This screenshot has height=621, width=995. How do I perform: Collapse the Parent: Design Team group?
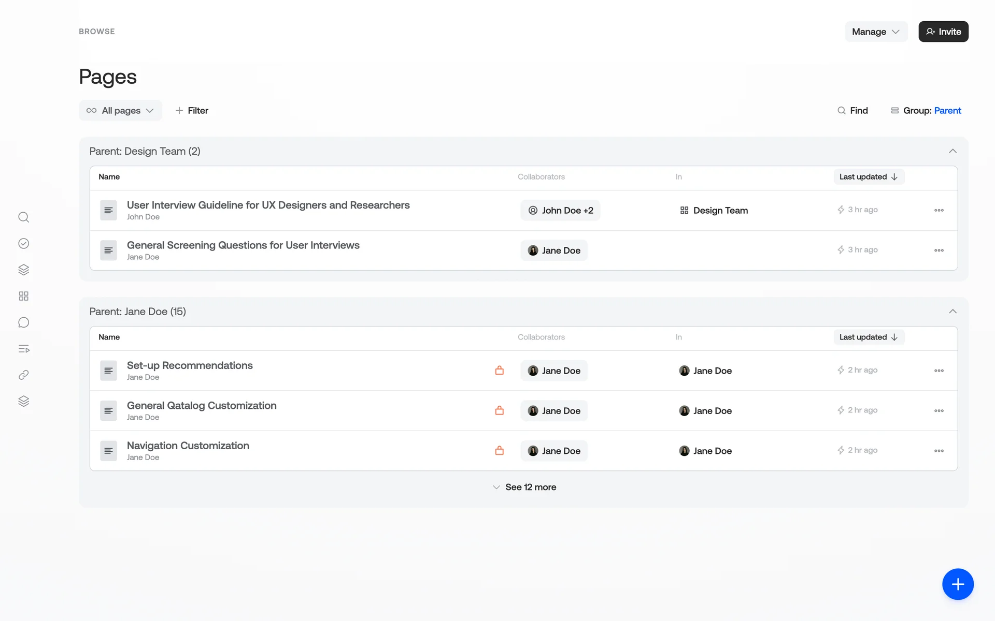(x=953, y=151)
